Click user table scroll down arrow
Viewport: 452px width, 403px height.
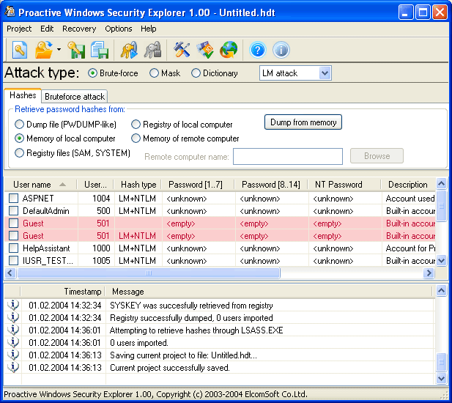(x=441, y=261)
